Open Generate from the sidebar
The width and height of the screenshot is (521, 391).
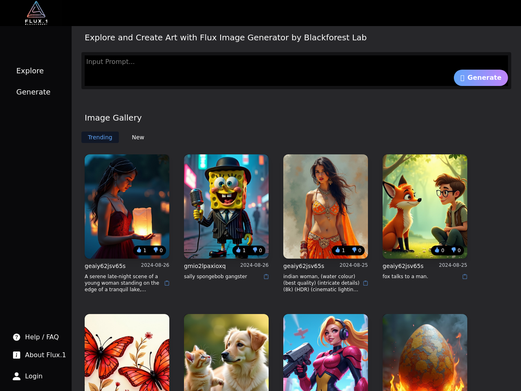tap(33, 92)
